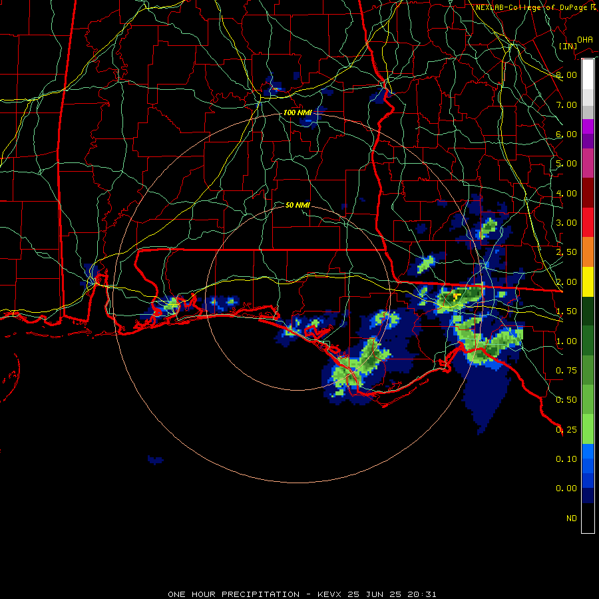
Task: Click the orange 2.50 legend swatch
Action: tap(588, 252)
